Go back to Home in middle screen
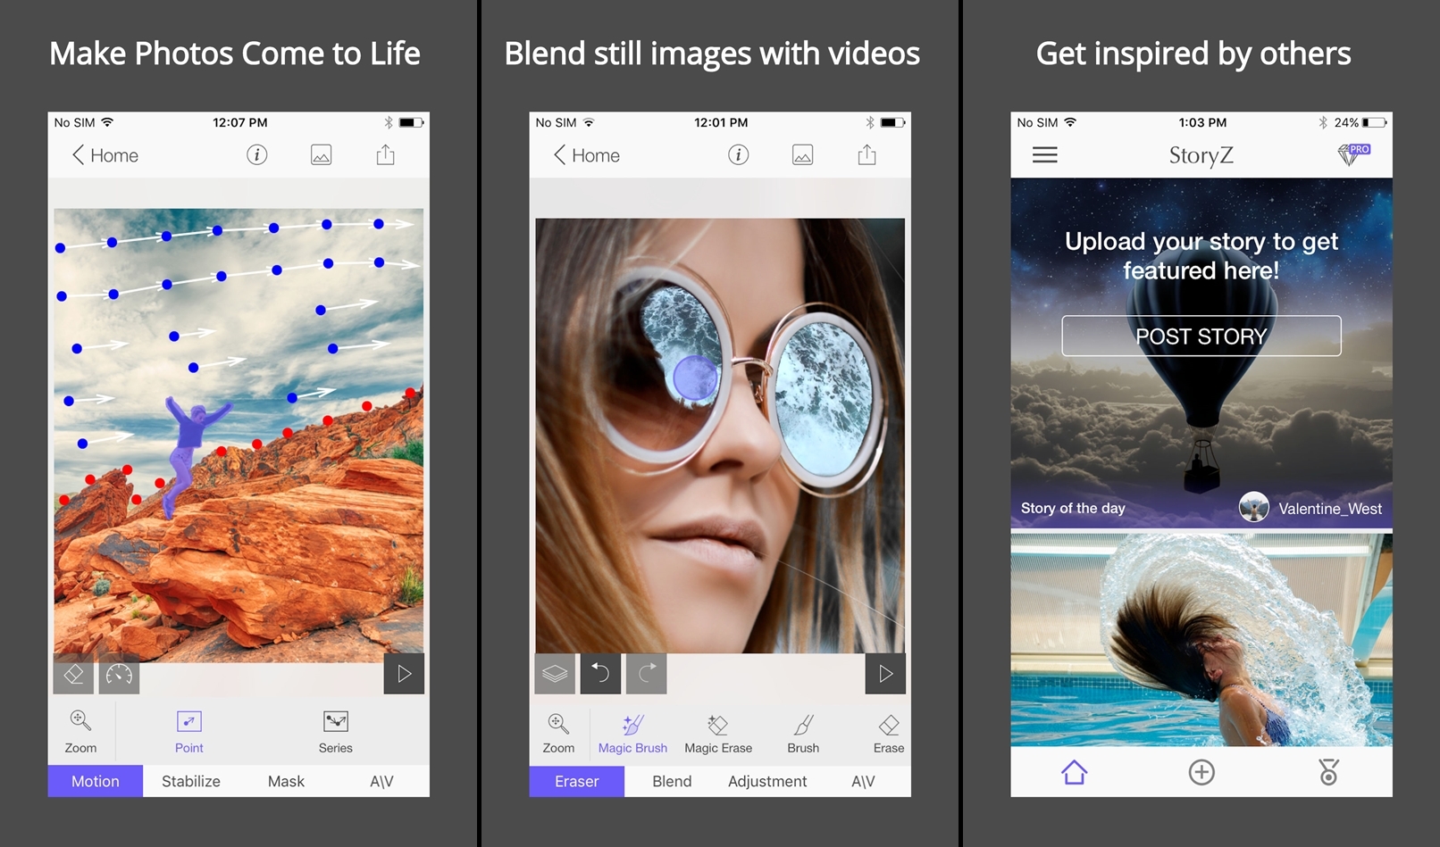 (587, 155)
